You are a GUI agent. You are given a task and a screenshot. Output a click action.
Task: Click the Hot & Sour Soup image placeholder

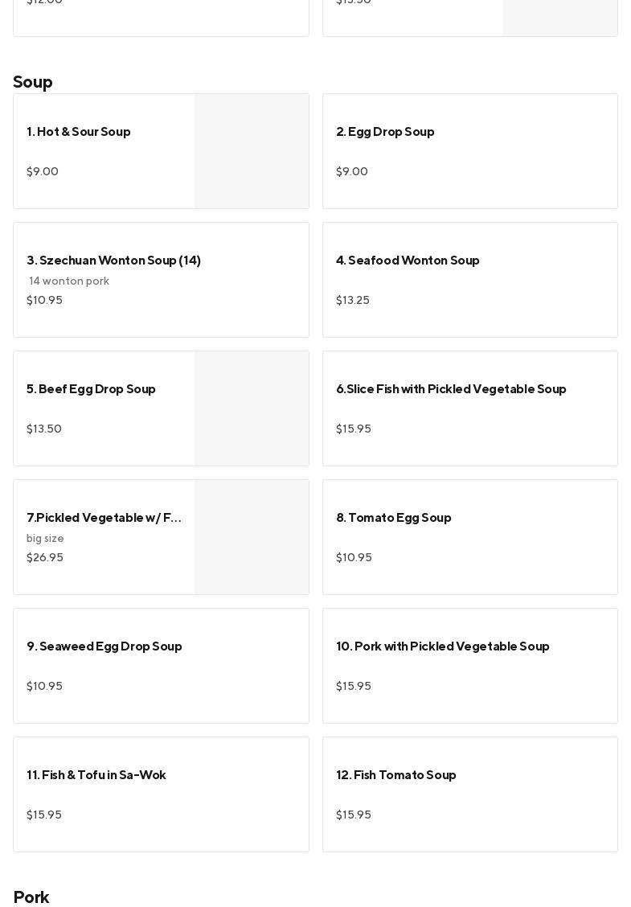click(252, 151)
